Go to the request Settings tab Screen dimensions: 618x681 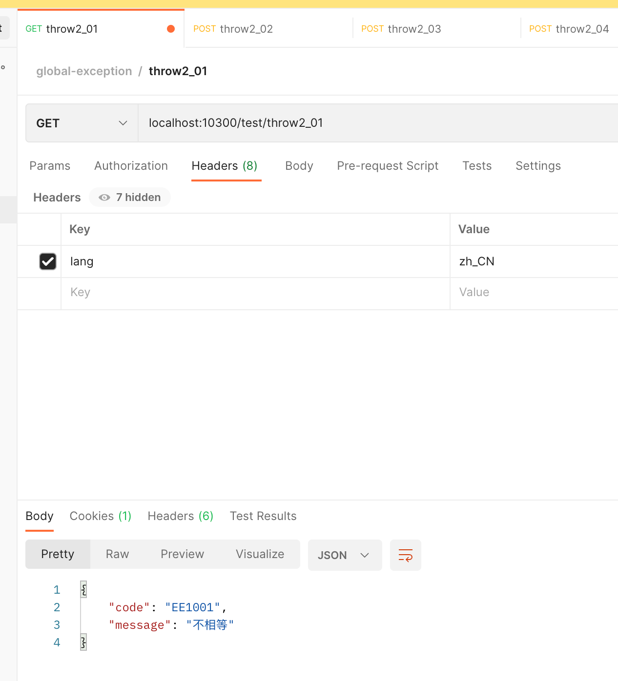(538, 166)
